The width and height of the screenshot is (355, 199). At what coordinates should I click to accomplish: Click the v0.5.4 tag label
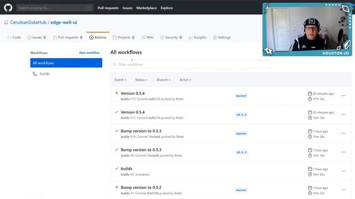point(241,114)
